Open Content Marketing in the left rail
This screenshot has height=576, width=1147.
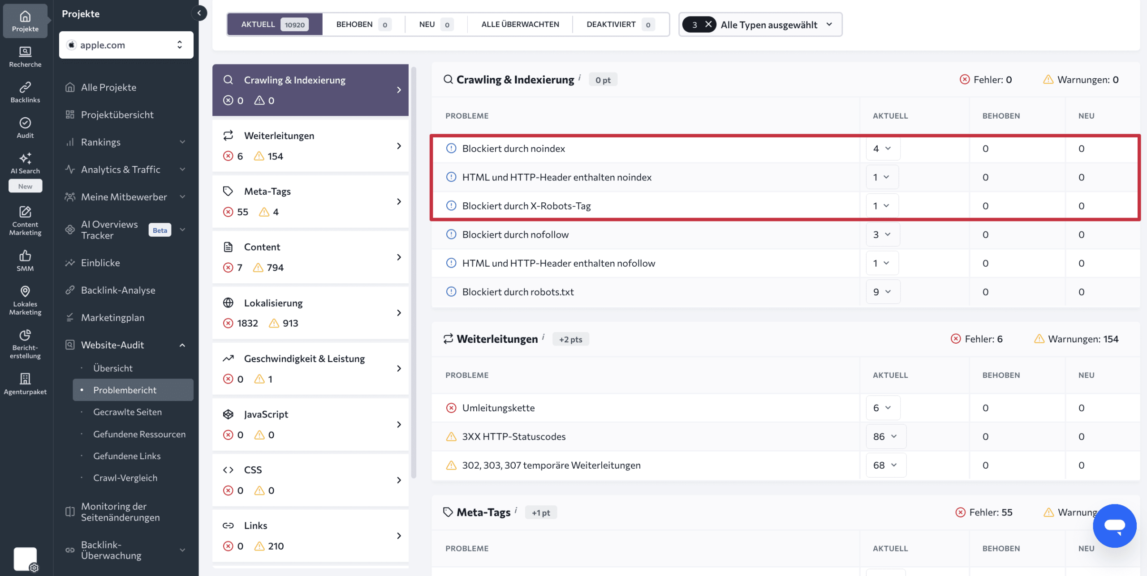pos(25,221)
